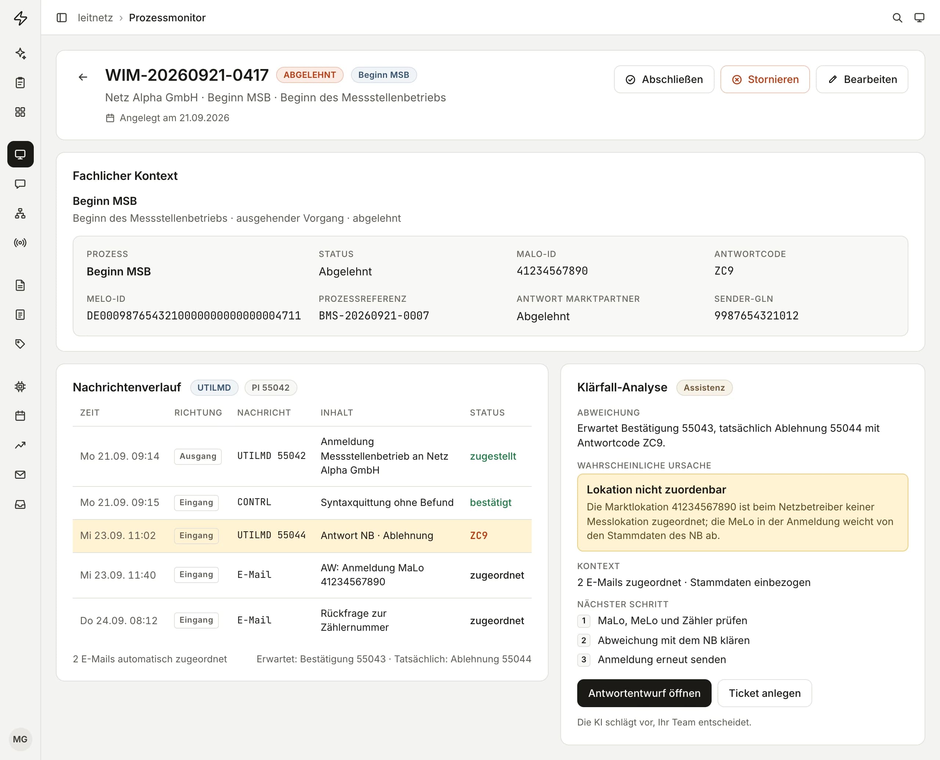Screen dimensions: 940x760
Task: Click the Prozessmonitor breadcrumb
Action: pos(167,18)
